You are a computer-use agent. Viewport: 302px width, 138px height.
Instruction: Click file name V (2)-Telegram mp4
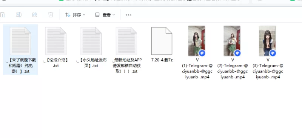coord(233,69)
